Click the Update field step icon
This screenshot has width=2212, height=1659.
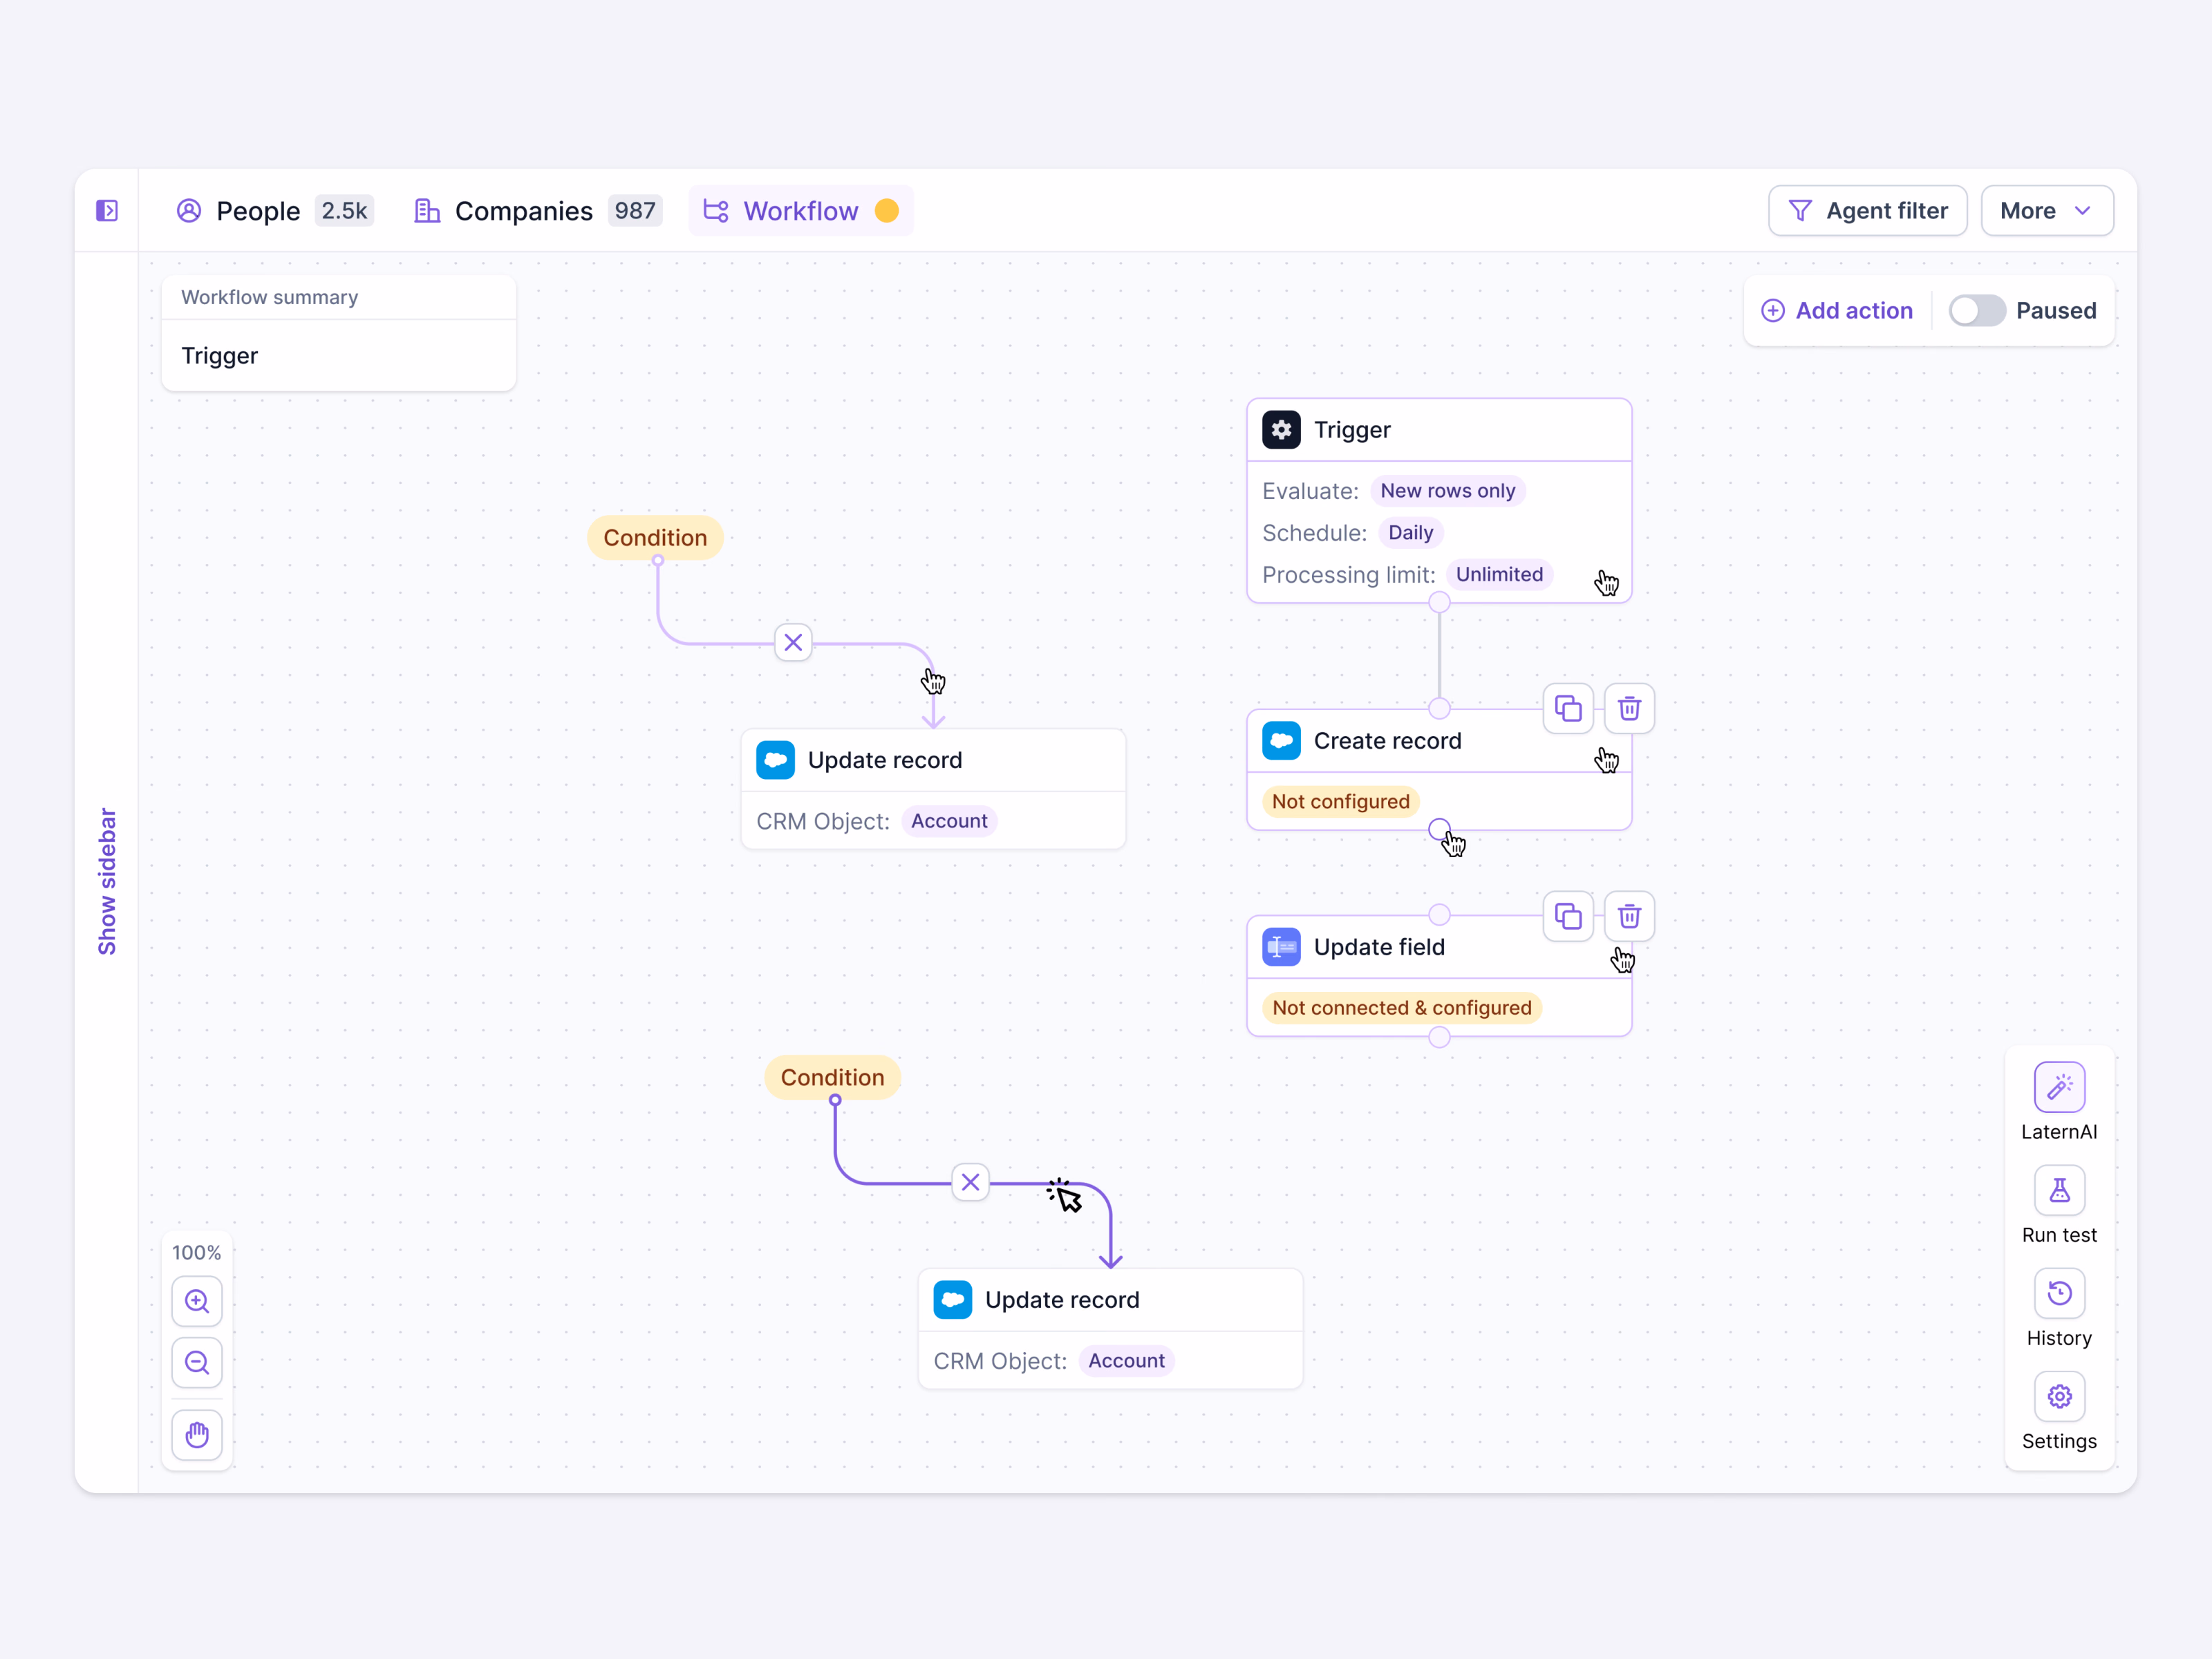1281,947
